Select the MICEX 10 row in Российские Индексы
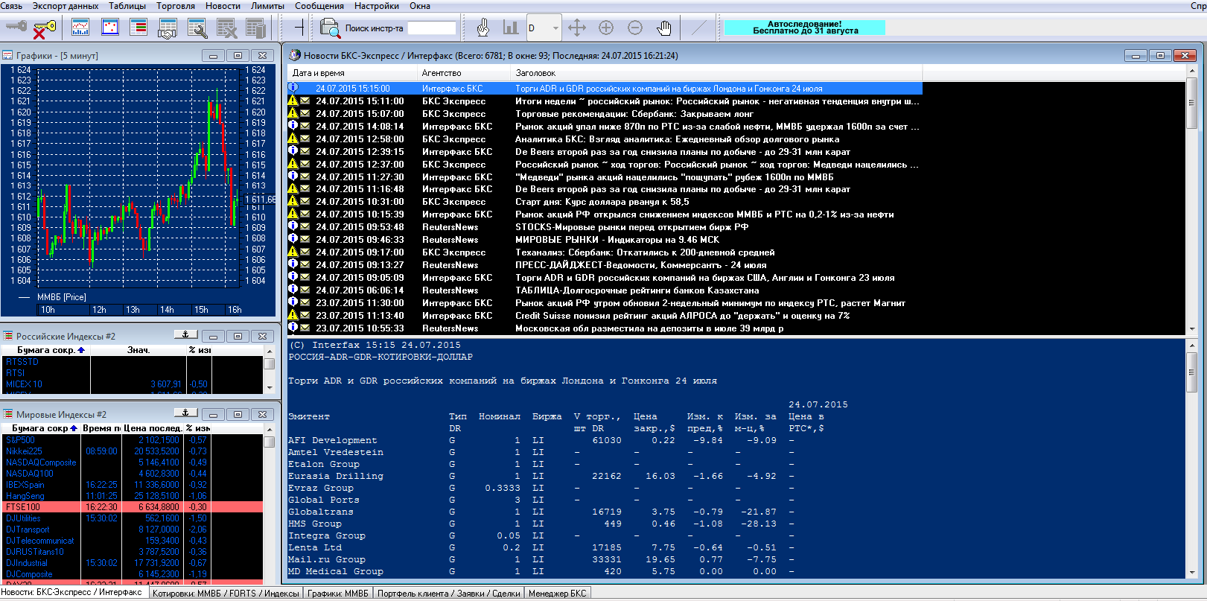 (132, 384)
